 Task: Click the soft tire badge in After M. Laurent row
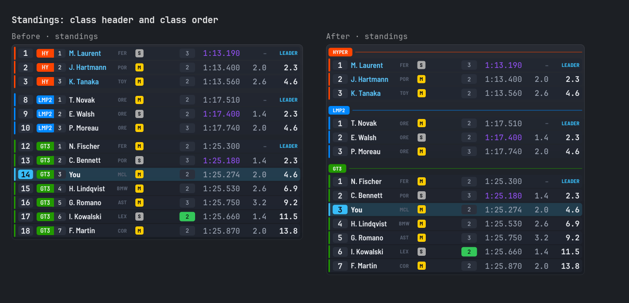click(x=421, y=65)
